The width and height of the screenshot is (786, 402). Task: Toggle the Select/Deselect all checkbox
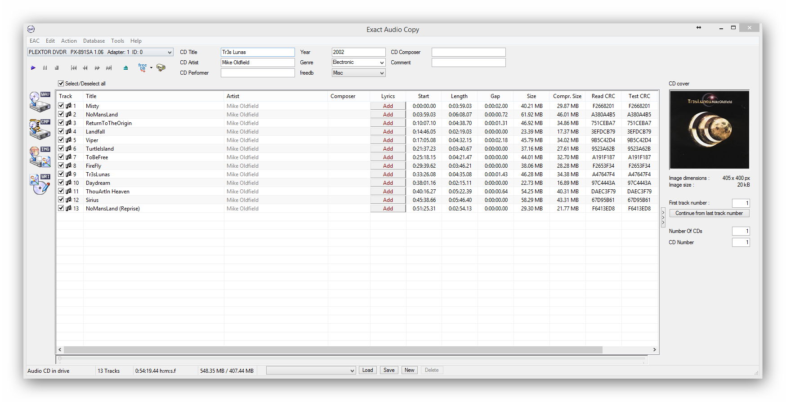click(61, 84)
